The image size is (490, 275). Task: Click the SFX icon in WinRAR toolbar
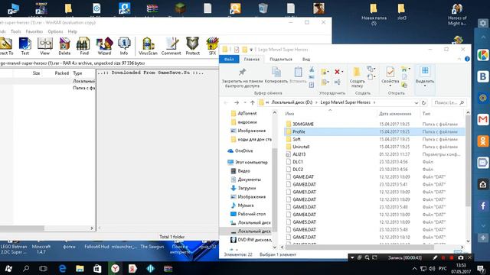click(212, 46)
